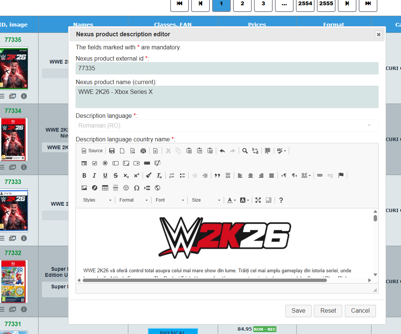
Task: Insert a table using the Table icon
Action: click(x=105, y=188)
